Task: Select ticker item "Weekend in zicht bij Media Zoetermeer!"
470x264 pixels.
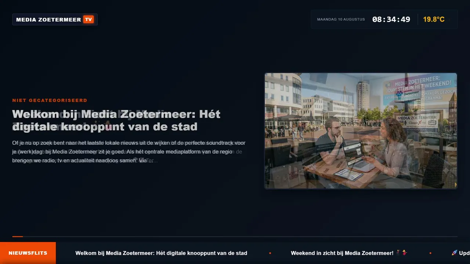Action: (x=349, y=253)
